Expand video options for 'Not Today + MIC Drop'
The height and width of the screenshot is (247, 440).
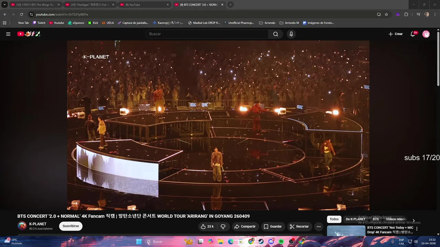coord(417,229)
